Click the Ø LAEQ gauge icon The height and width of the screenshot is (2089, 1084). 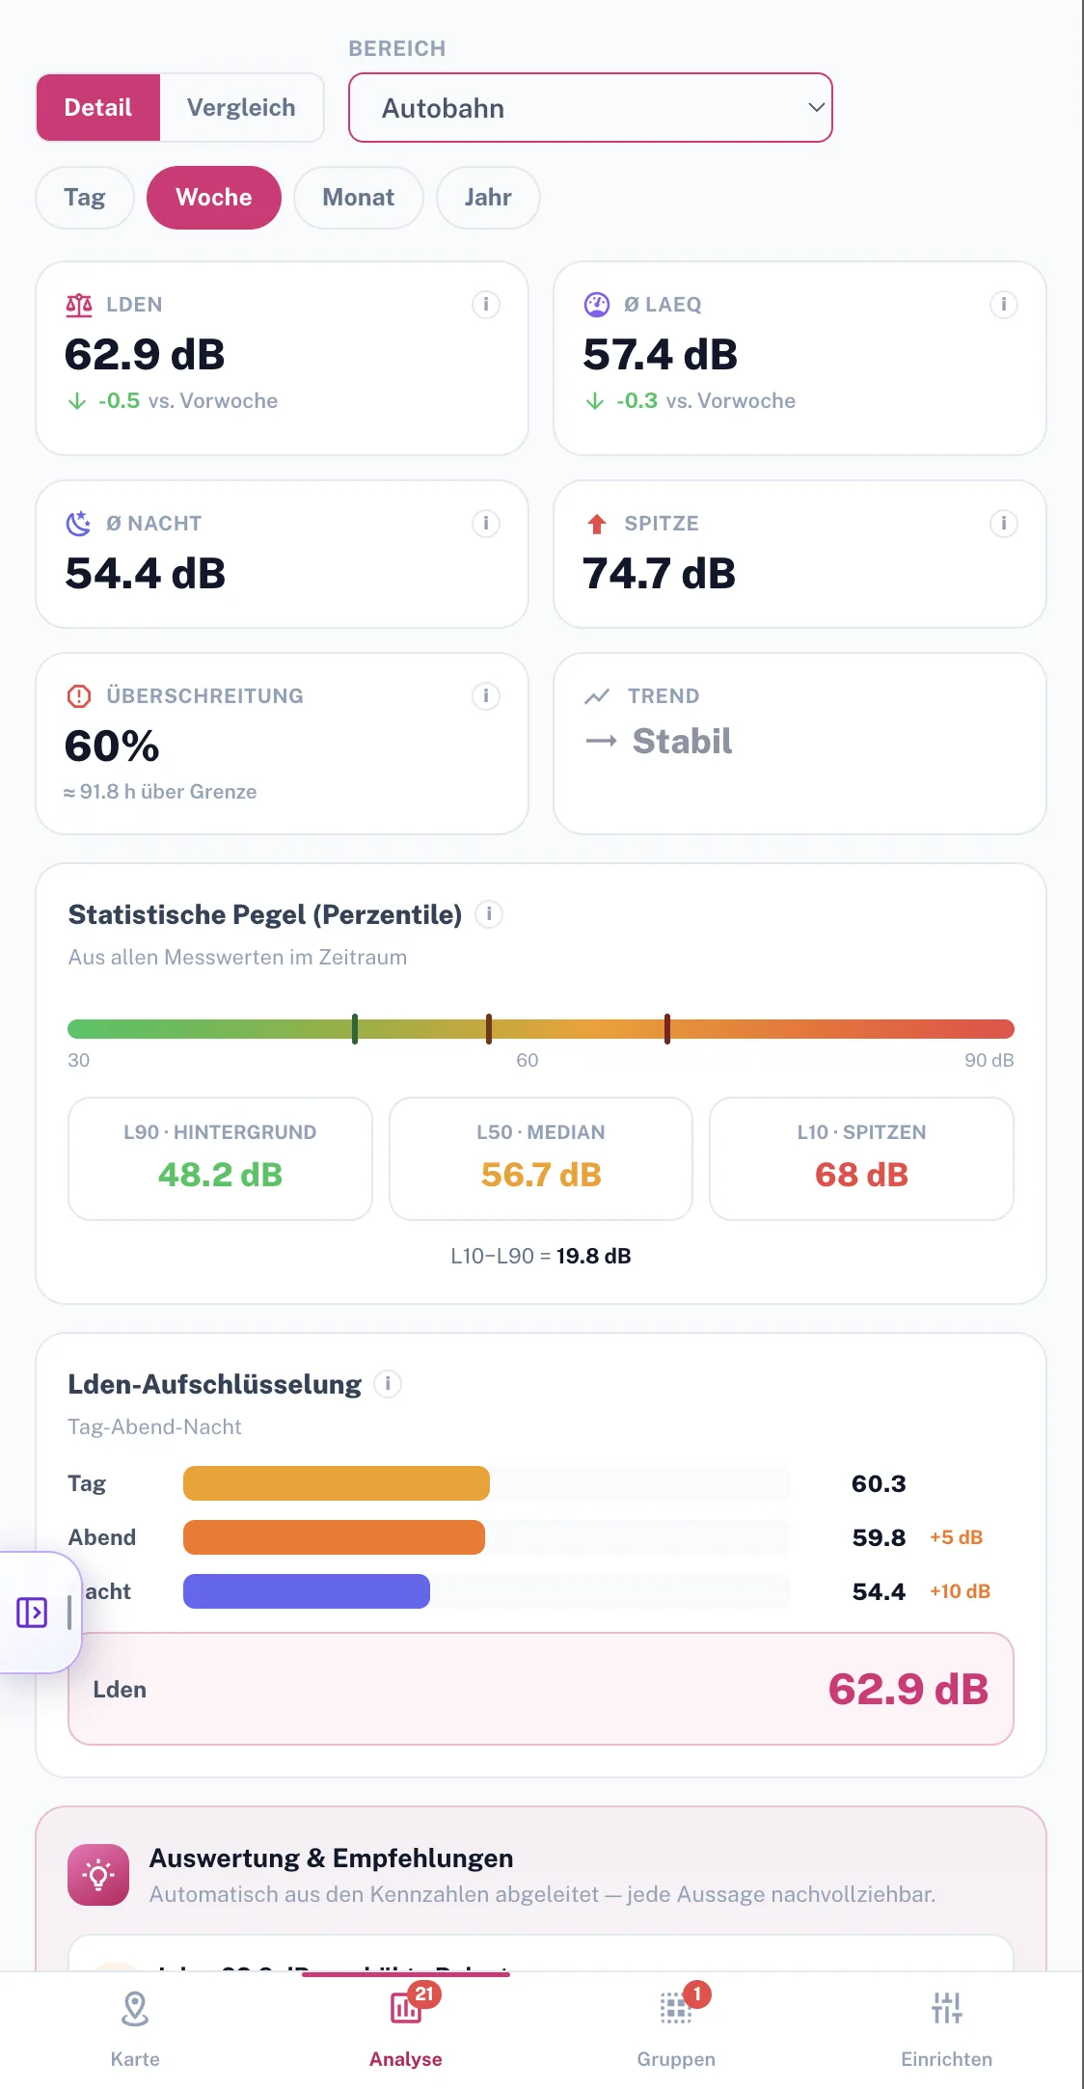(x=597, y=305)
